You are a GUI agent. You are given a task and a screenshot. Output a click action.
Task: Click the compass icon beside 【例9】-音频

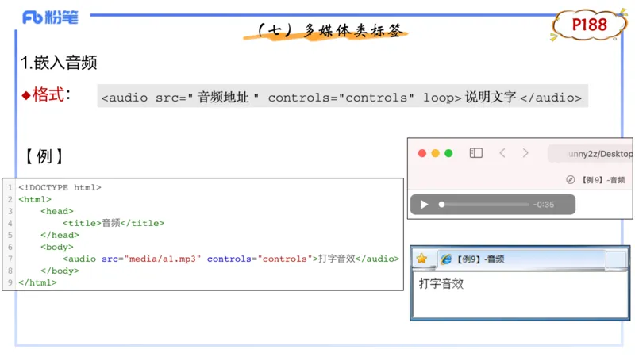click(x=570, y=180)
